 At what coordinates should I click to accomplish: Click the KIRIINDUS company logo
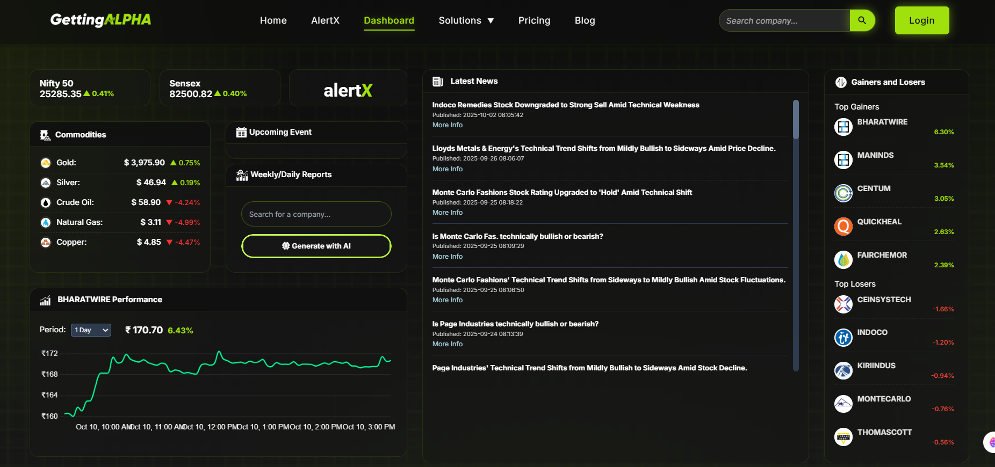843,371
